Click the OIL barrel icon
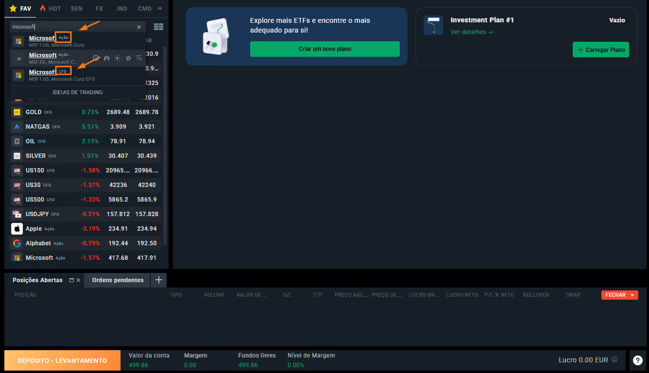649x373 pixels. point(17,141)
